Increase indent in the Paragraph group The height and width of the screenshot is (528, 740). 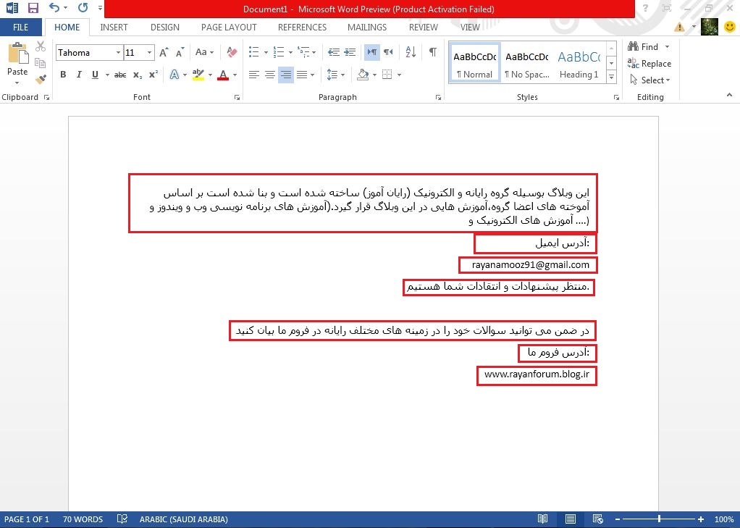coord(350,52)
